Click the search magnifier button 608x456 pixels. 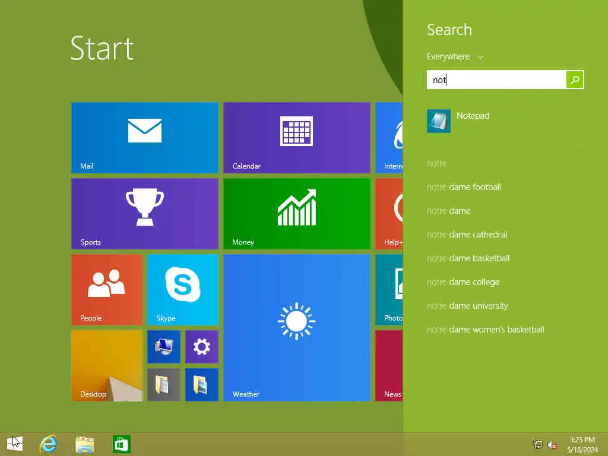click(x=575, y=80)
